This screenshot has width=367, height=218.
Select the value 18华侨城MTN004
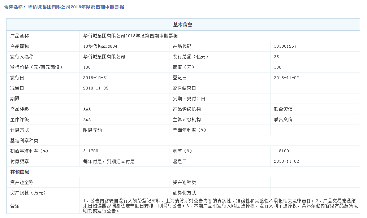pos(100,46)
